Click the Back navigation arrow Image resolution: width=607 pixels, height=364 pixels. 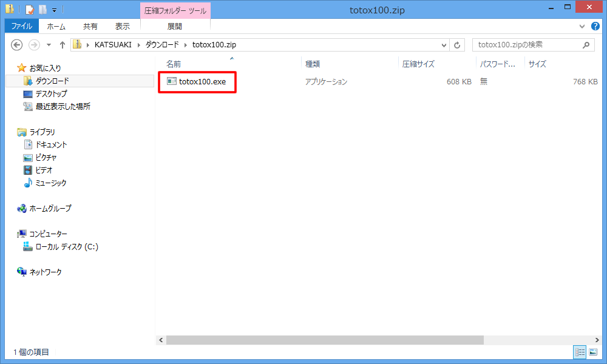(16, 45)
